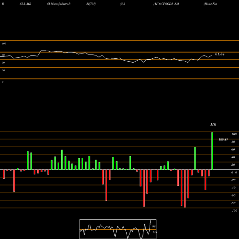Open the mini overview chart thumbnail
Screen dimensions: 239x239
118,229
